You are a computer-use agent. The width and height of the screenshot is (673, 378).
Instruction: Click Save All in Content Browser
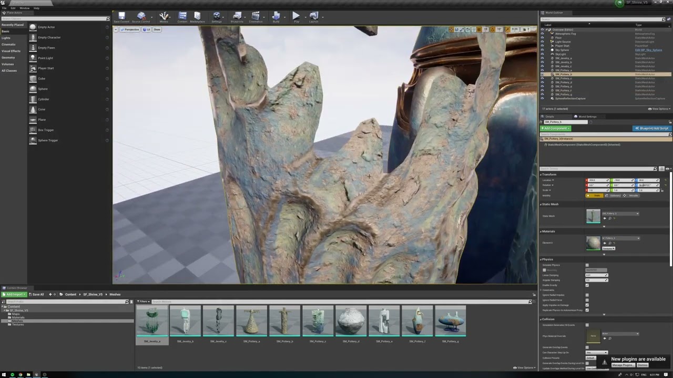(x=36, y=295)
